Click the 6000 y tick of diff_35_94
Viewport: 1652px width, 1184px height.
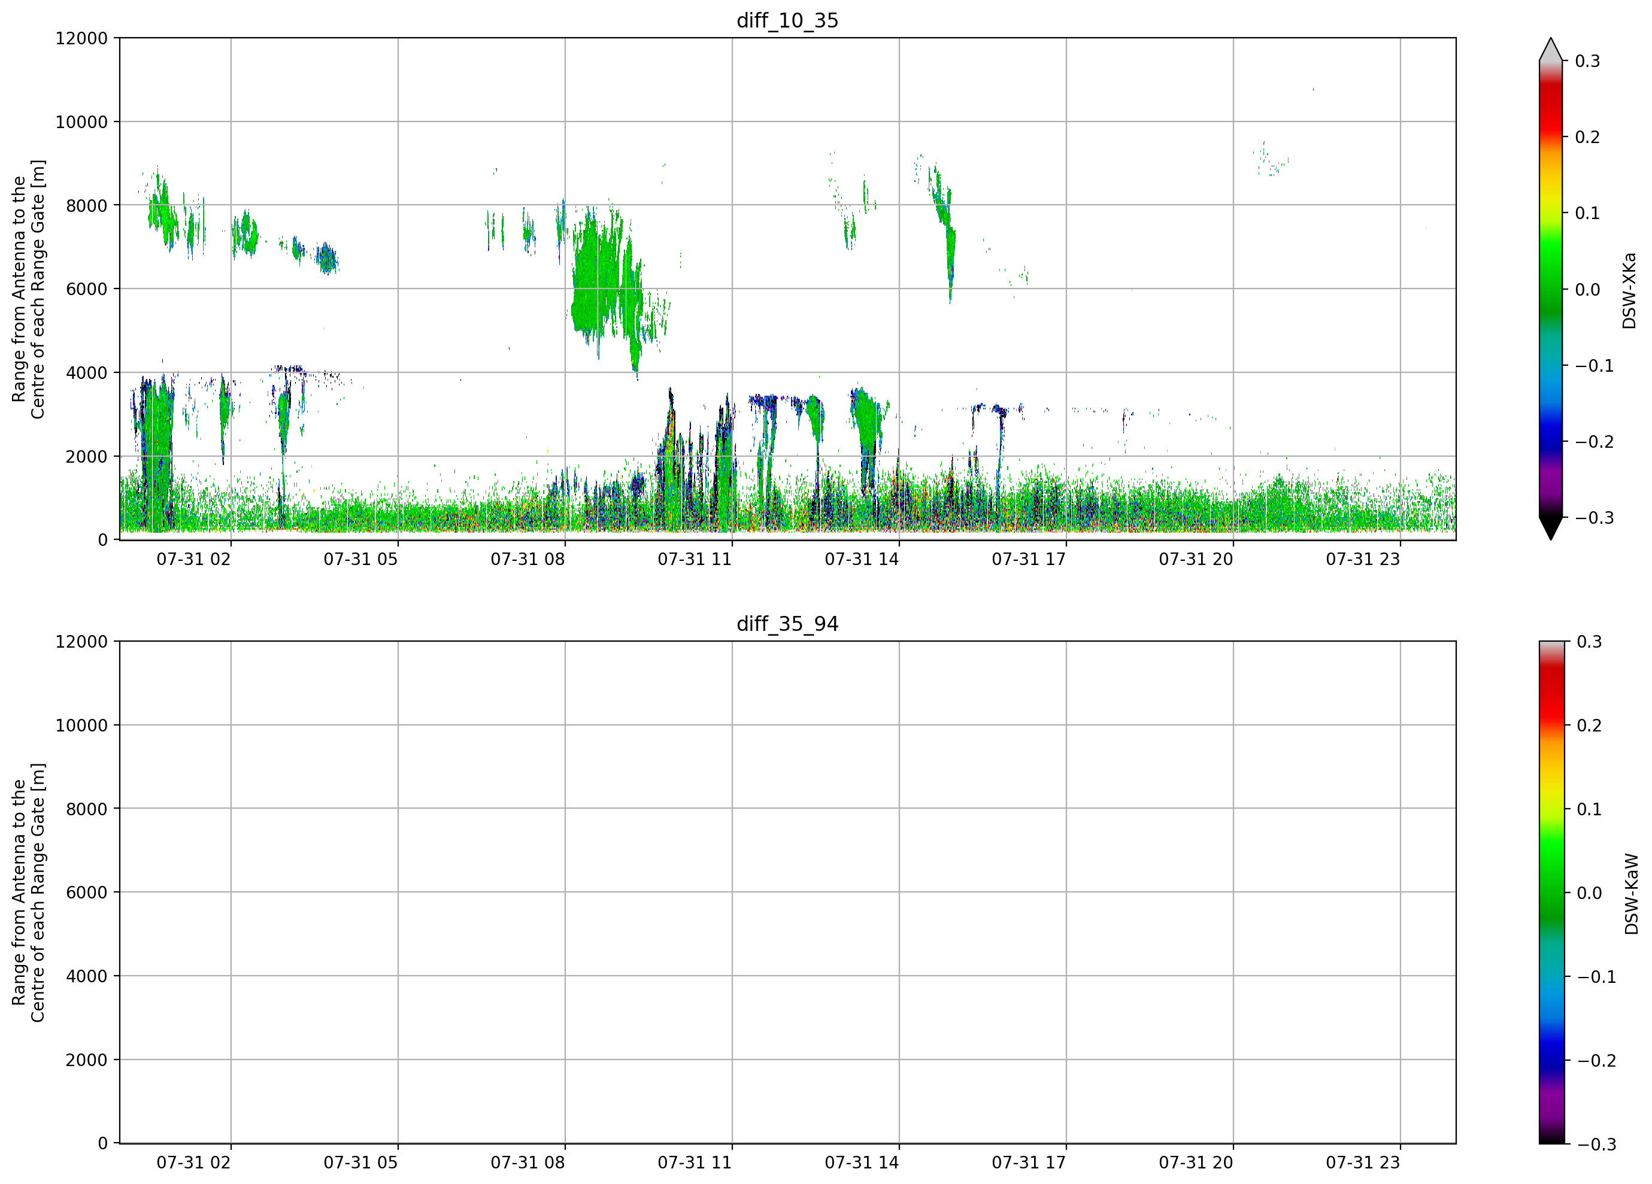[87, 892]
